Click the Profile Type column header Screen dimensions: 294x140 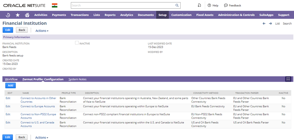[x=69, y=93]
